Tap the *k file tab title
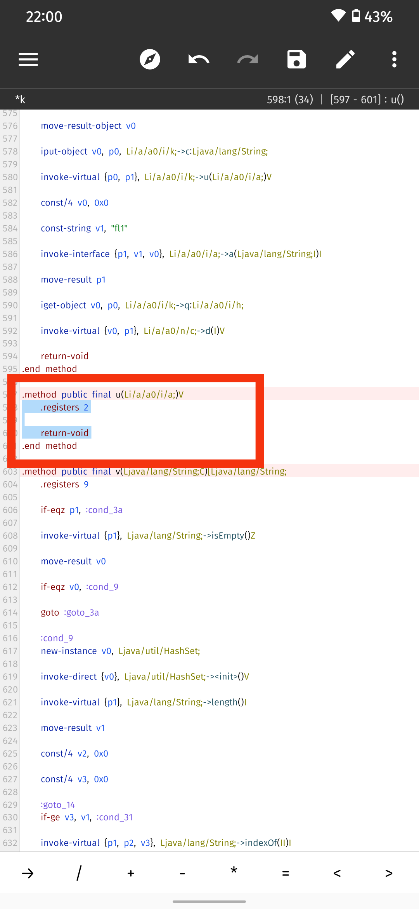This screenshot has height=909, width=419. [20, 99]
